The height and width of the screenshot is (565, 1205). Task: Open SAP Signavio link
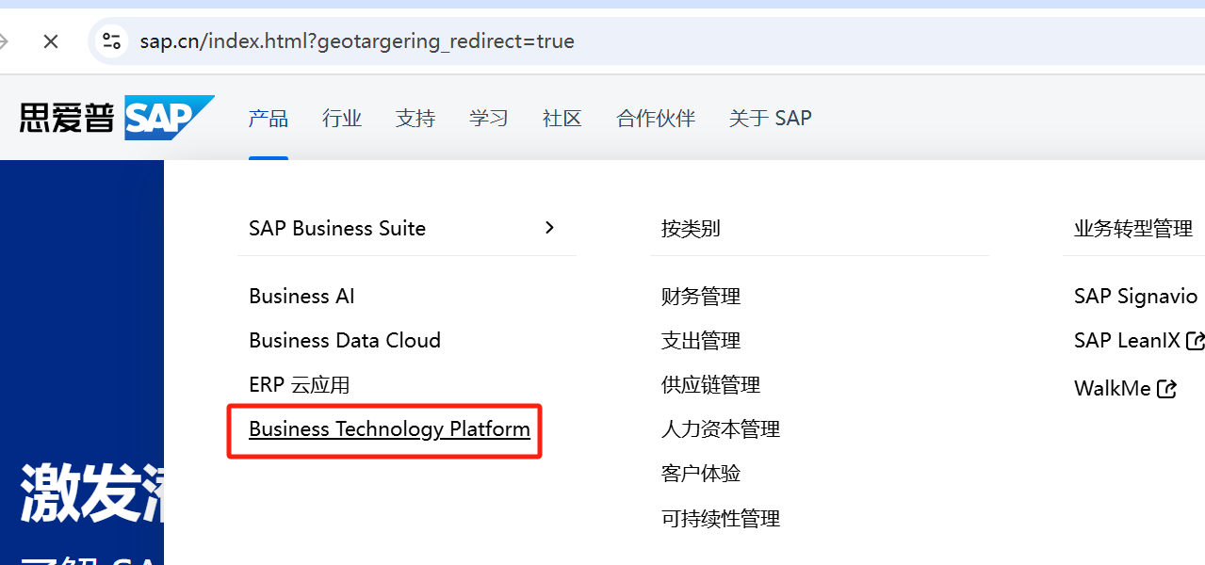(x=1135, y=296)
